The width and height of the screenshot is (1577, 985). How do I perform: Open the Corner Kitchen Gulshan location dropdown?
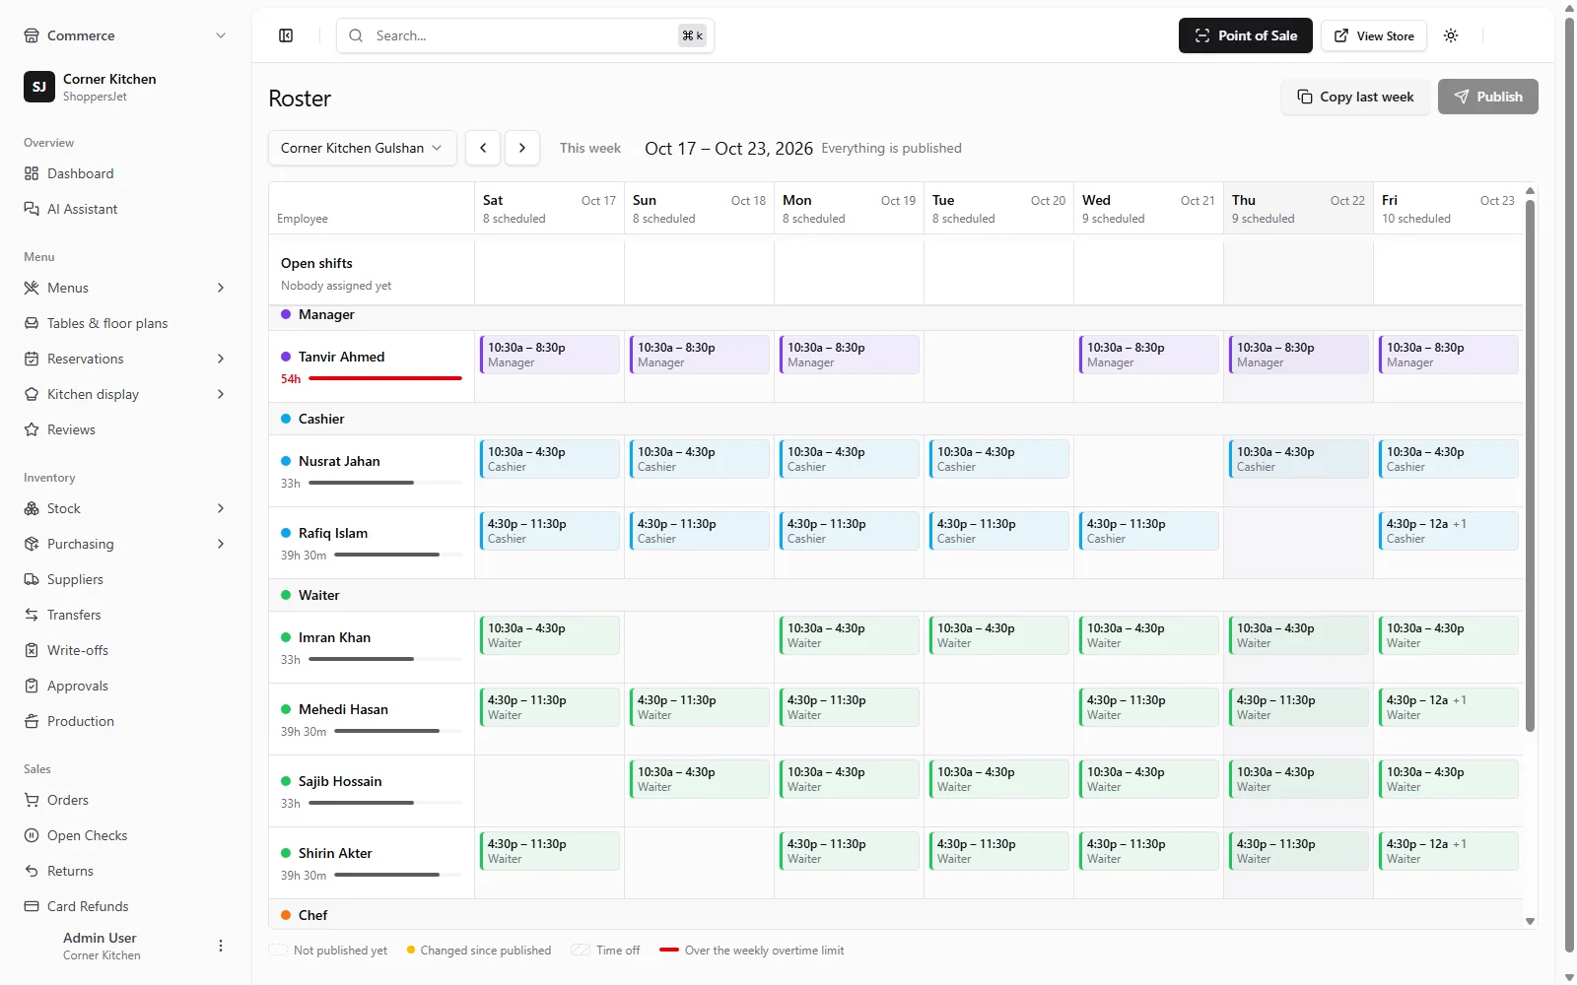click(x=362, y=148)
